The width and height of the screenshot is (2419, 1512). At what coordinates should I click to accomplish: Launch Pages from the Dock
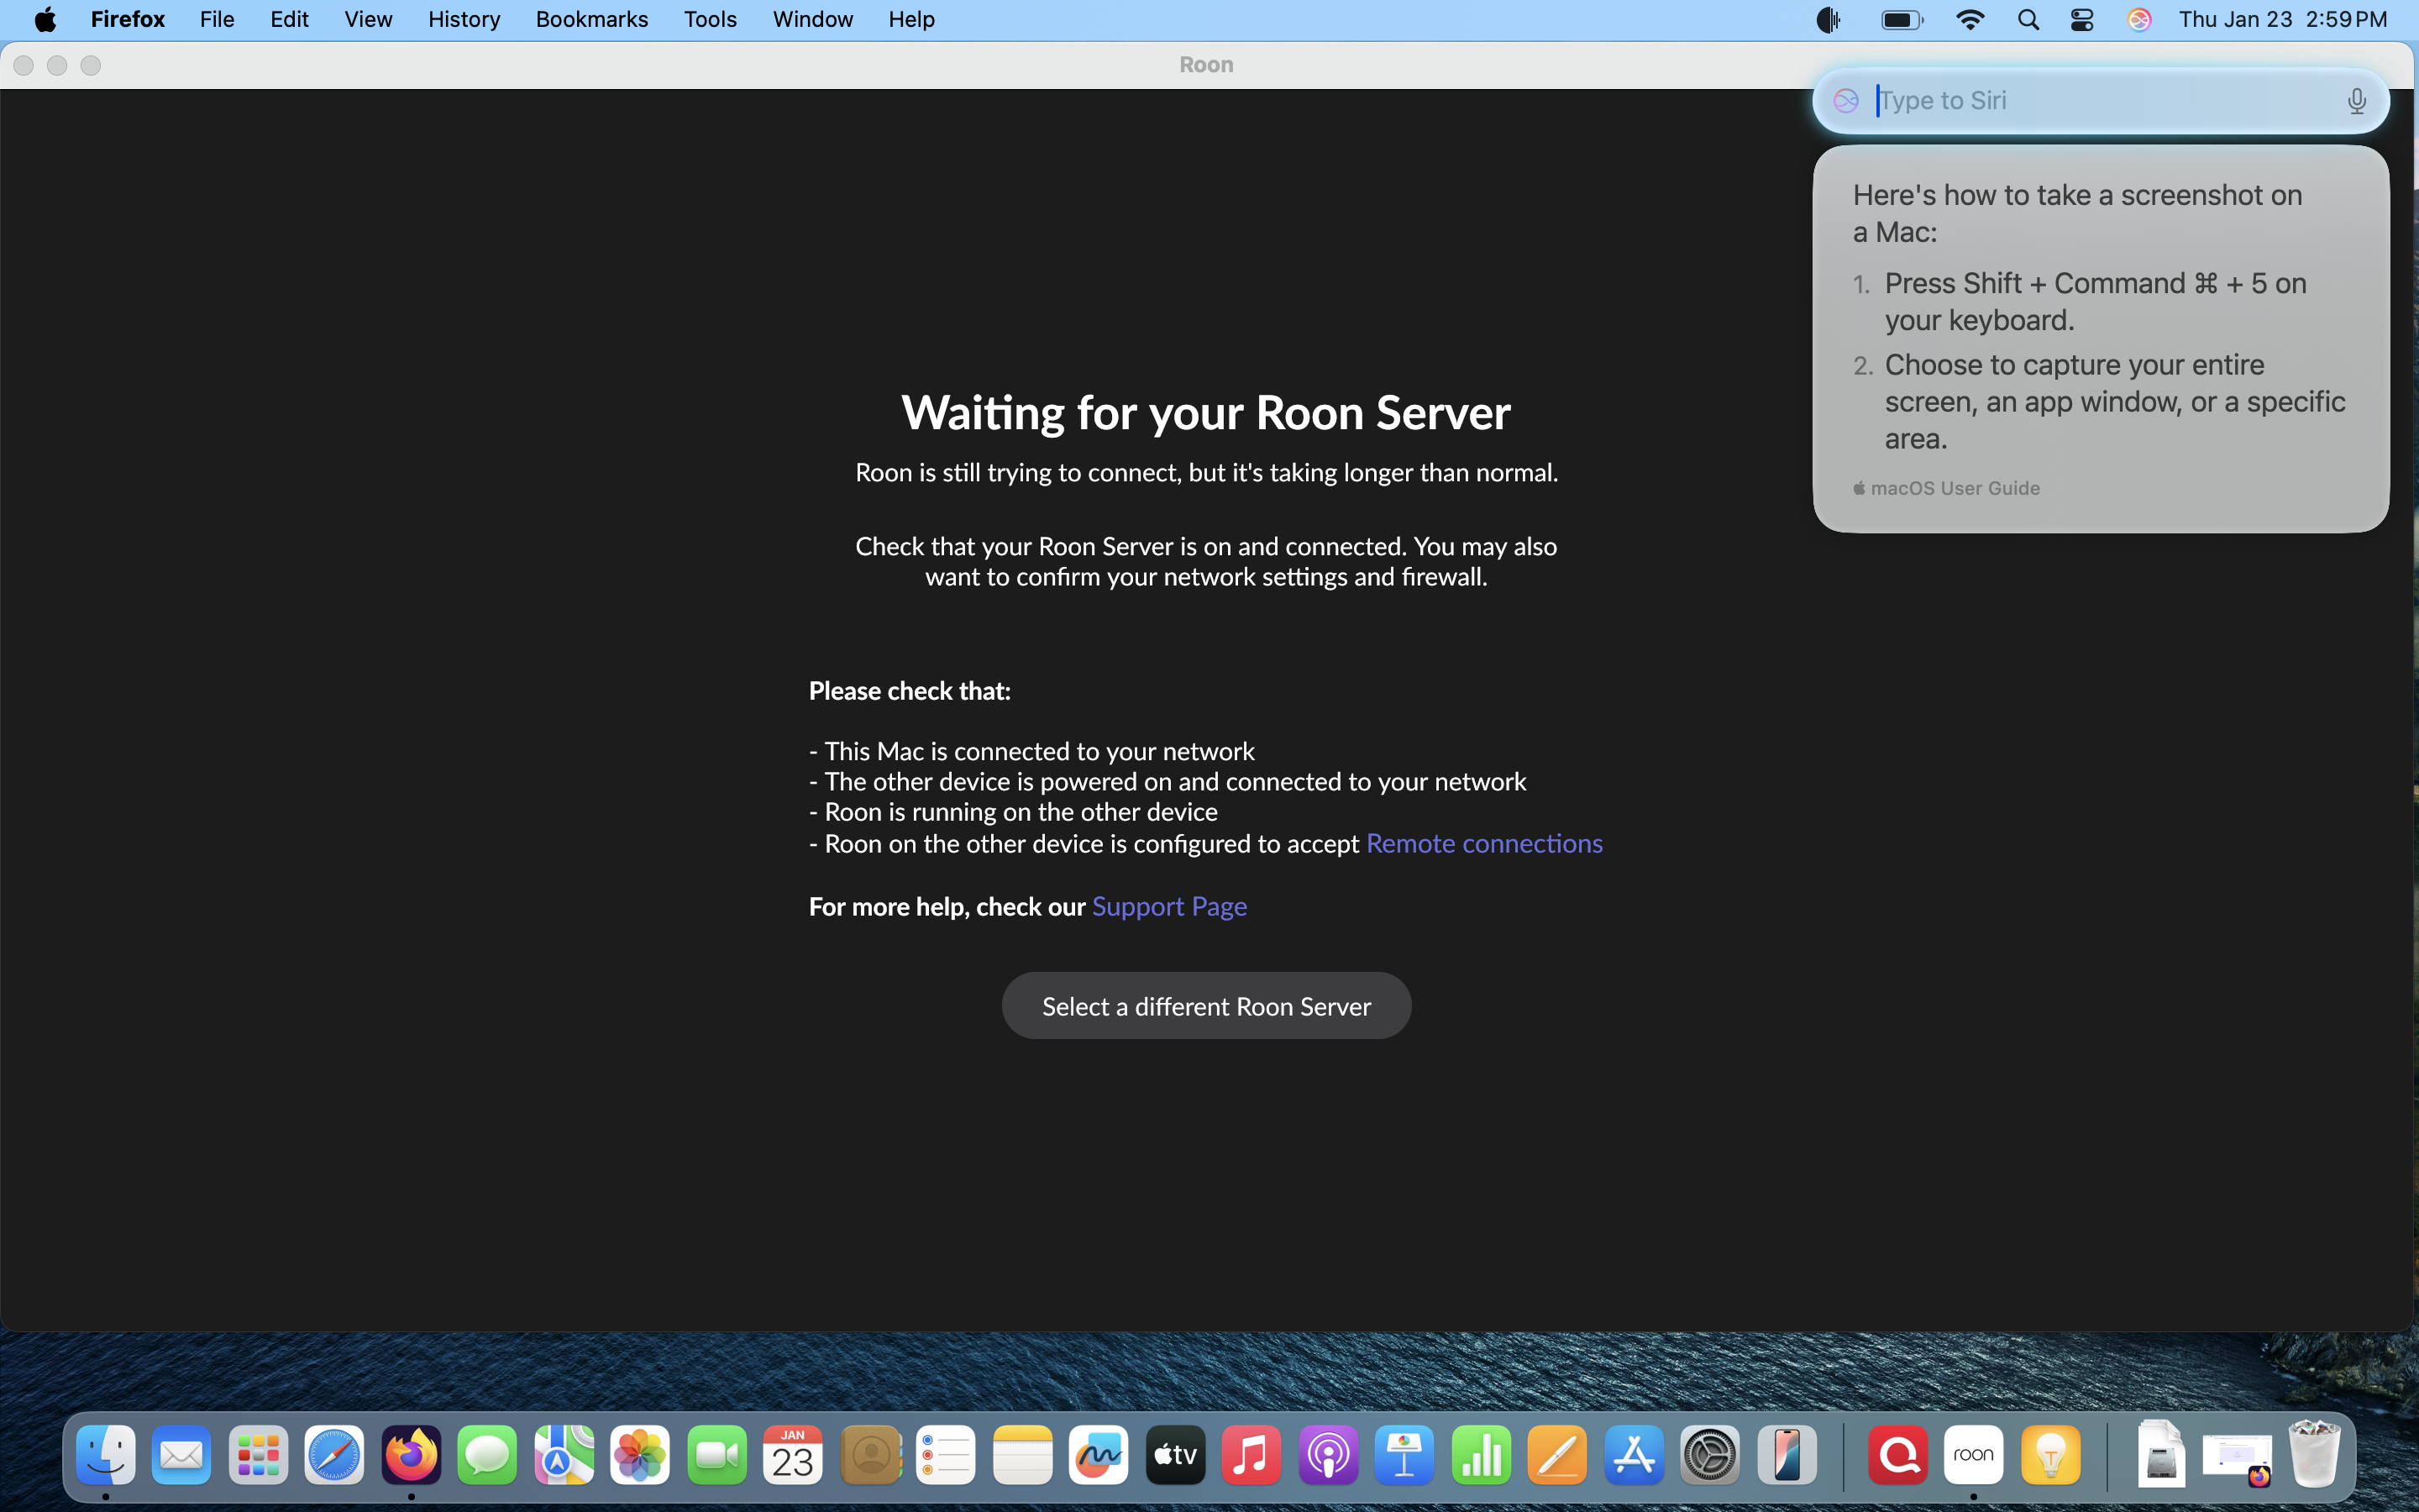[1557, 1454]
